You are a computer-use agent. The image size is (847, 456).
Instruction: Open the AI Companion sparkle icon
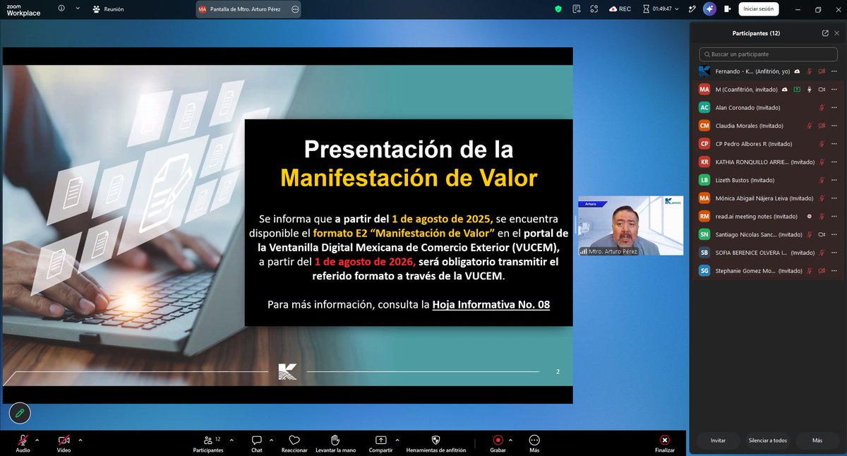(x=709, y=9)
